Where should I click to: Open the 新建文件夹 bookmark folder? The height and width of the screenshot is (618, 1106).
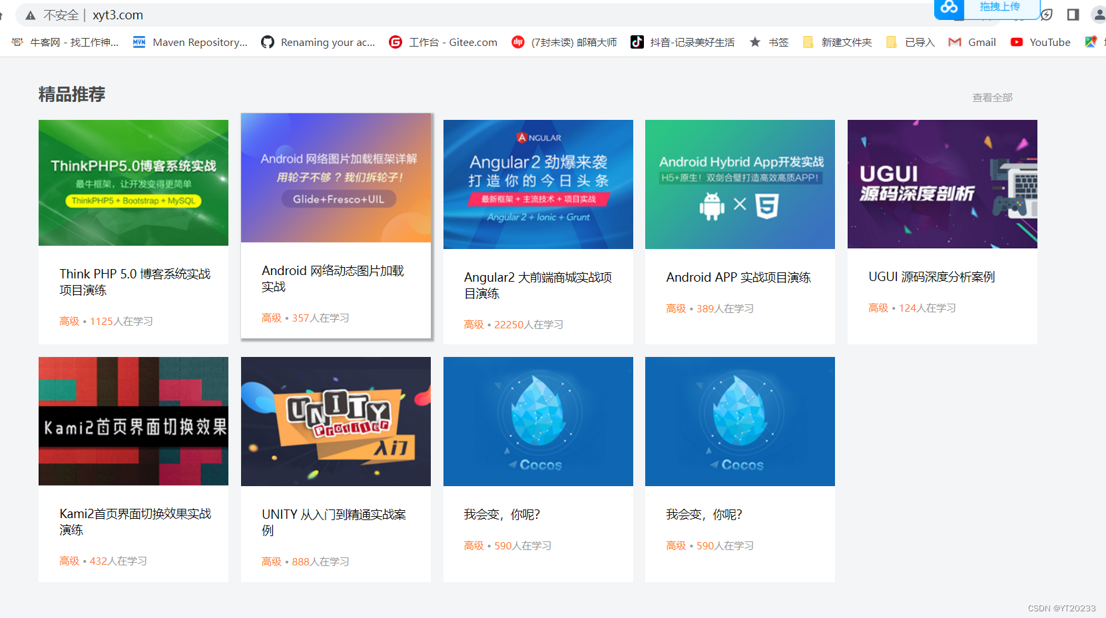tap(837, 42)
